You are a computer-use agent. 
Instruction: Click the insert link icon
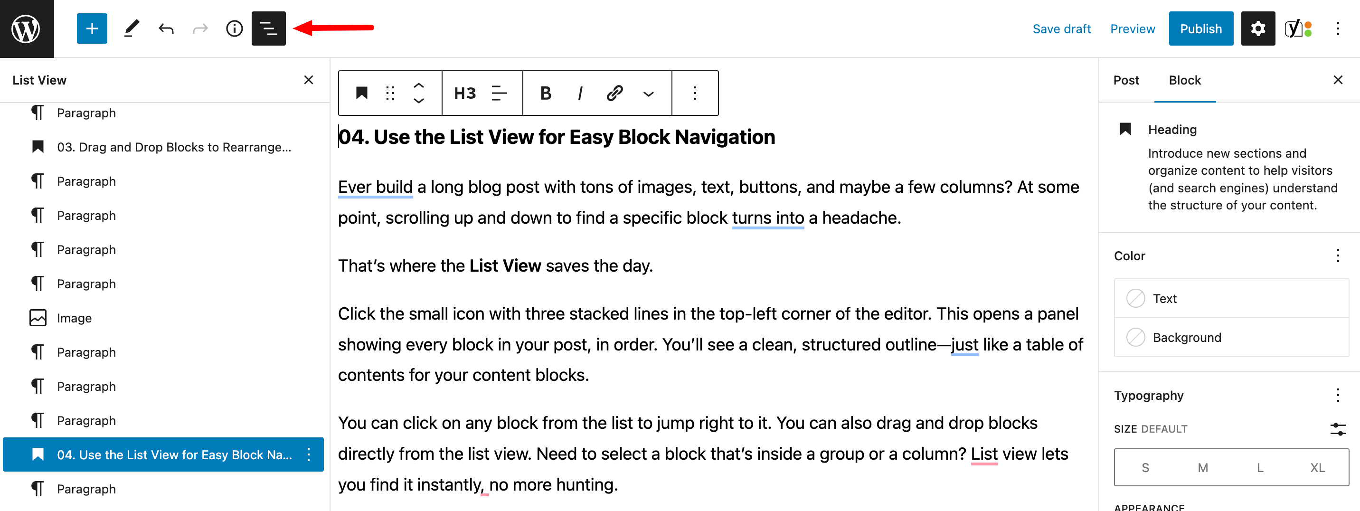[614, 93]
